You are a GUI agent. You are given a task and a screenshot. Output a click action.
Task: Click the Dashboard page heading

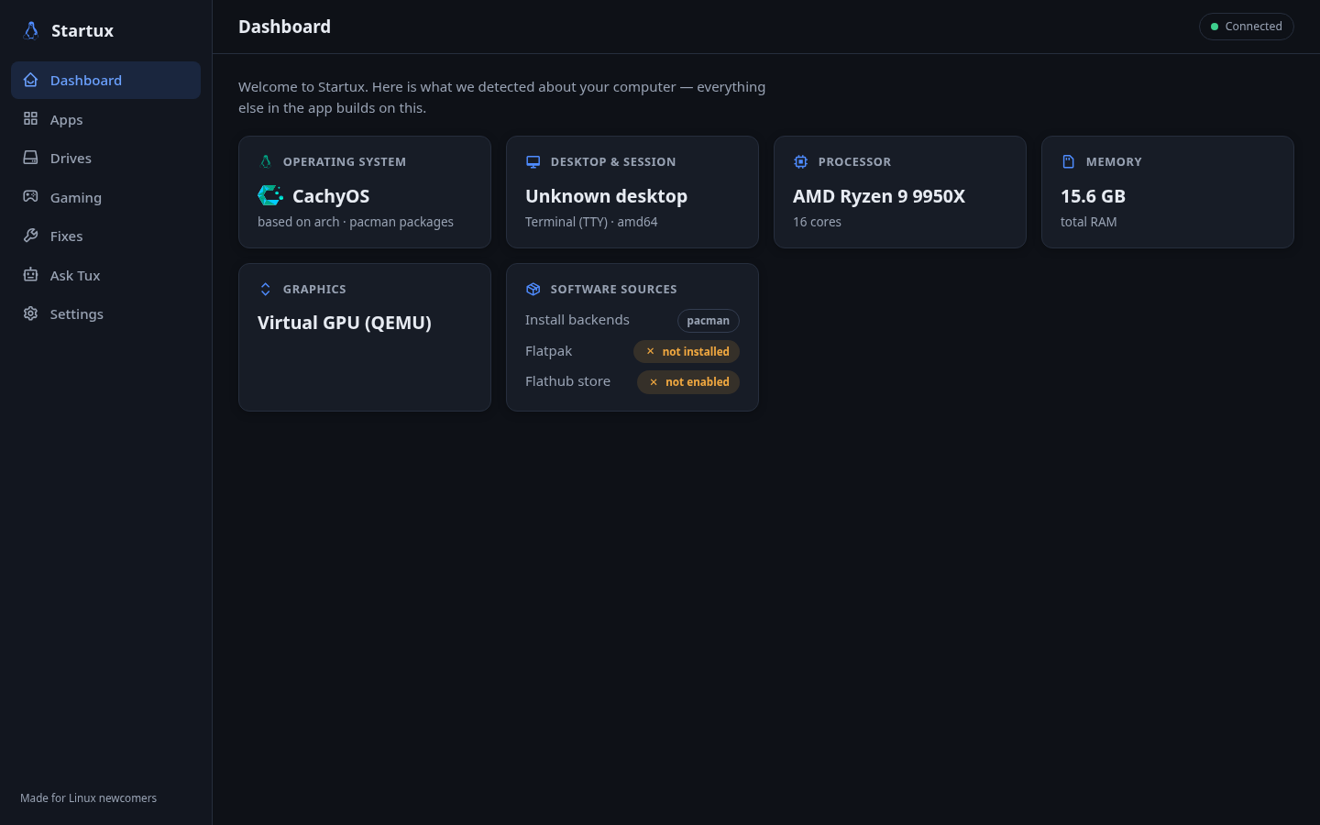(284, 27)
